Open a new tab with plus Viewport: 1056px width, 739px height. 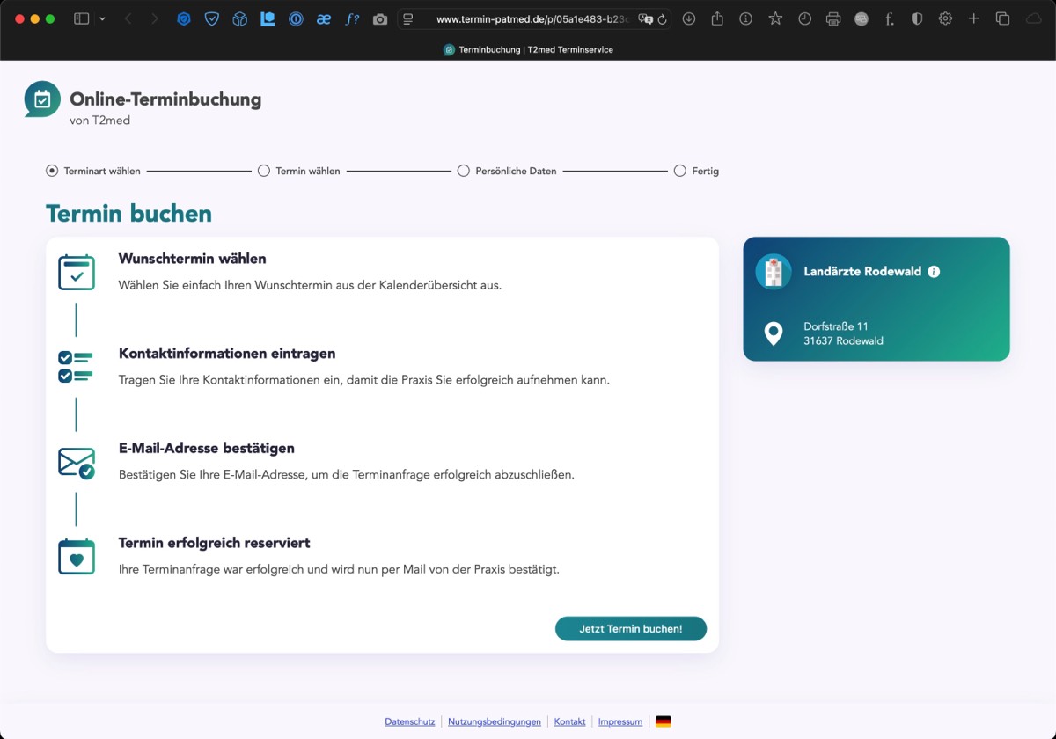click(973, 18)
